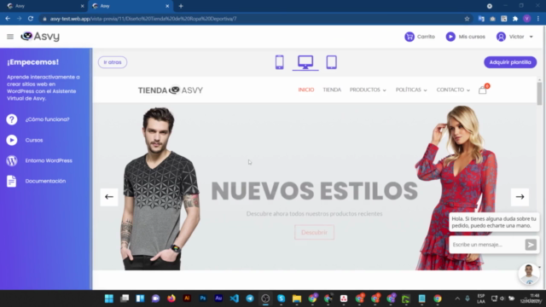Open the hamburger menu beside the Asvy logo
546x307 pixels.
point(10,37)
